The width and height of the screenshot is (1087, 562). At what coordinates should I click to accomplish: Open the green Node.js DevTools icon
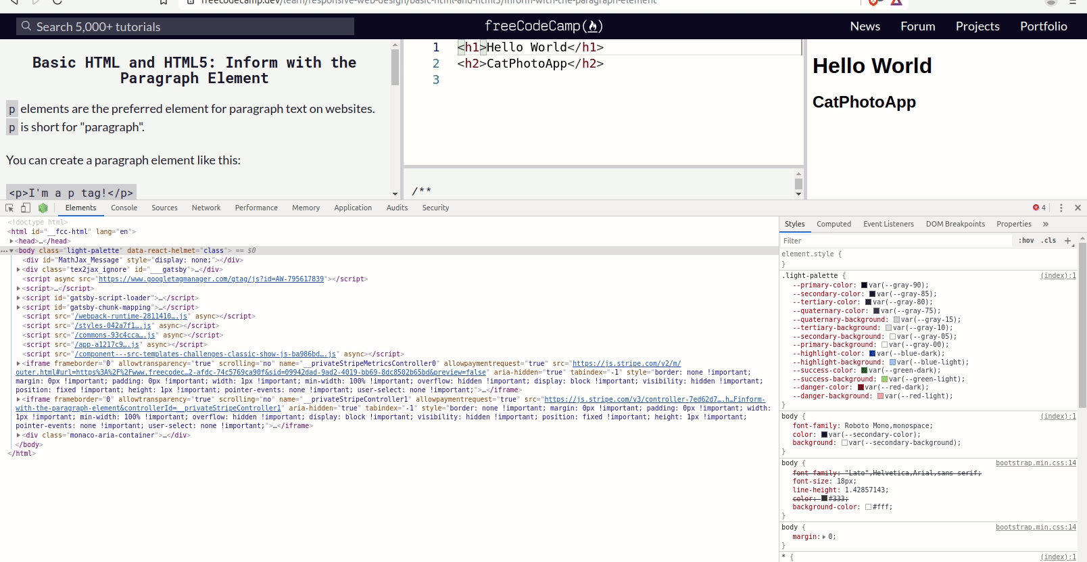(43, 208)
